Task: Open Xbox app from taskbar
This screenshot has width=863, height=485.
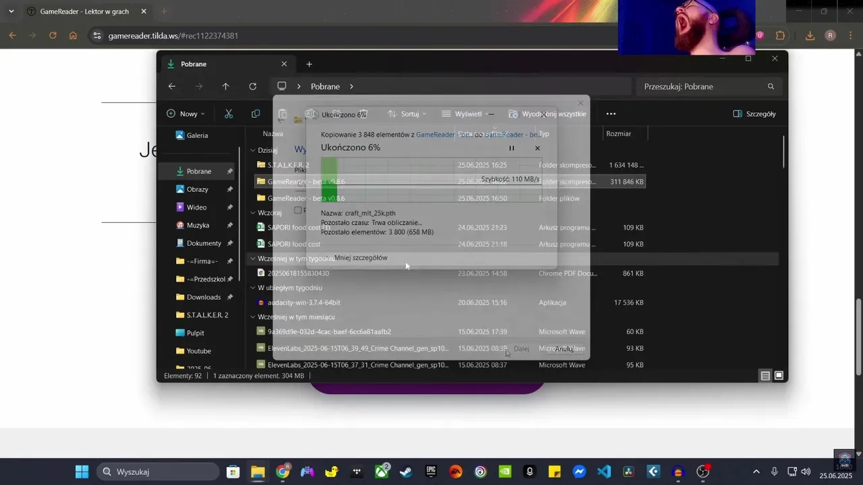Action: (382, 472)
